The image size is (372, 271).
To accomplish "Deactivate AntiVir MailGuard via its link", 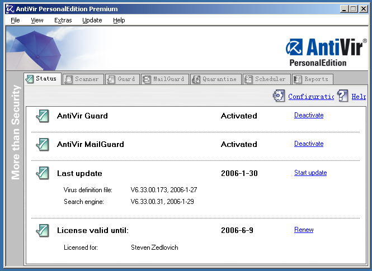I will 309,144.
